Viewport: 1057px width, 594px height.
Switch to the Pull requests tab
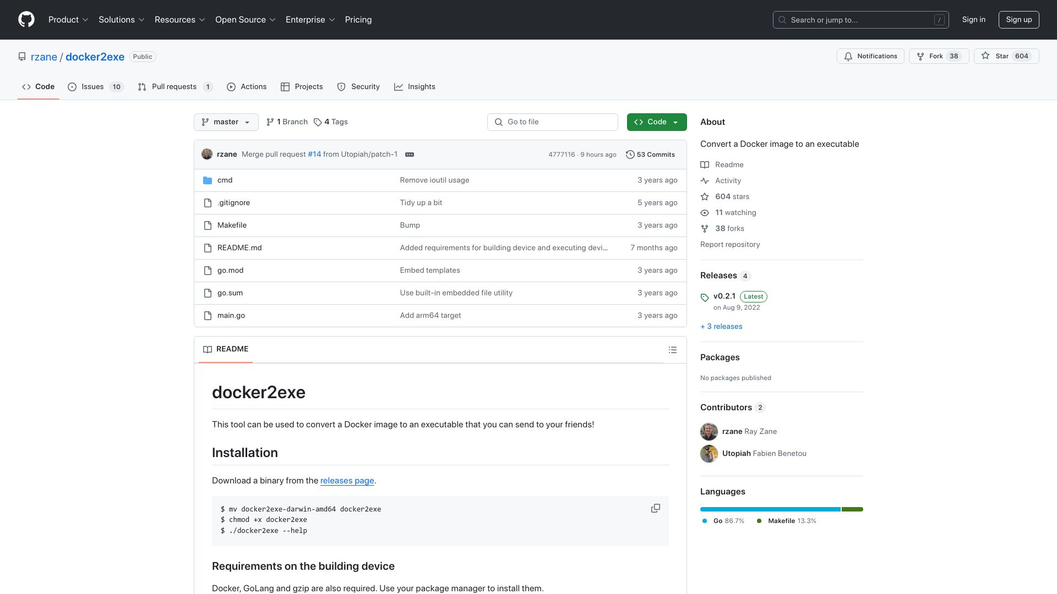(176, 87)
